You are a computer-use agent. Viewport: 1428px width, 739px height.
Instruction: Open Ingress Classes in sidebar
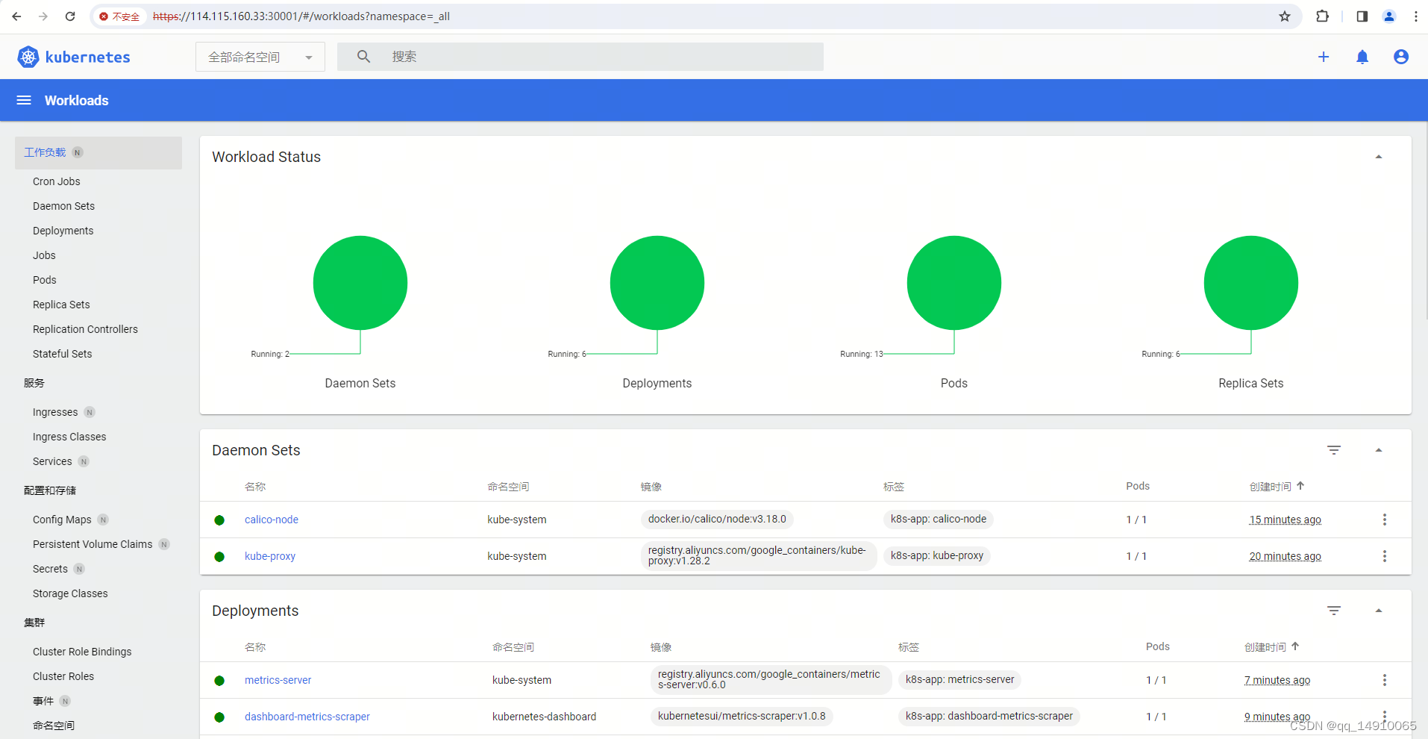(69, 437)
